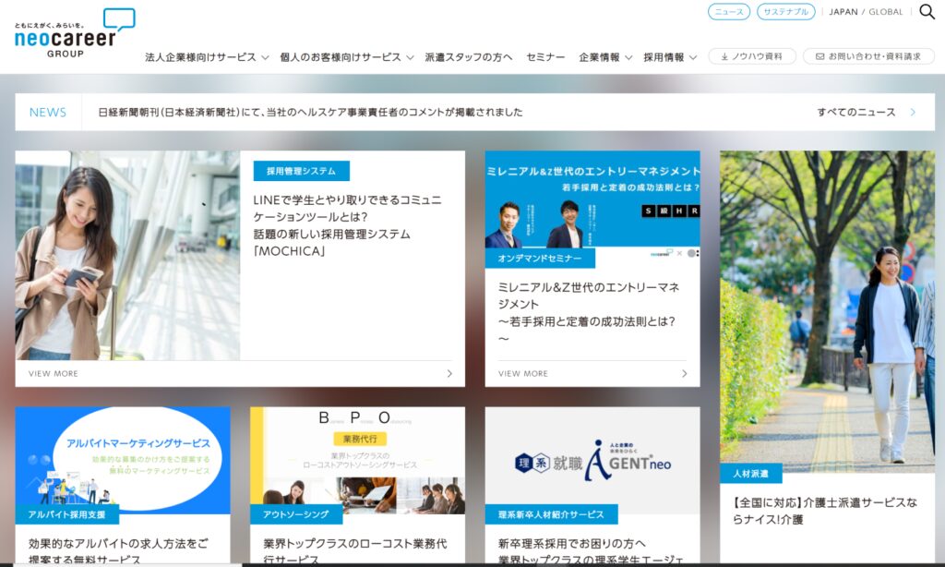Viewport: 945px width, 567px height.
Task: Click the envelope icon on お問い合わせ・資料請求
Action: coord(819,56)
